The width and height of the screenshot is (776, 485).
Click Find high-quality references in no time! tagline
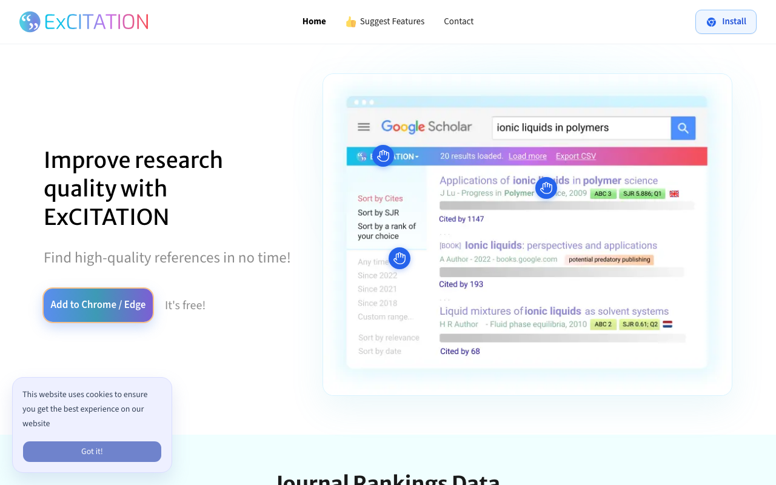click(x=167, y=258)
